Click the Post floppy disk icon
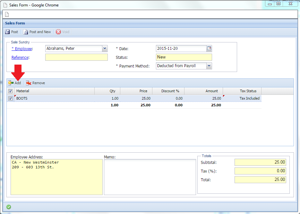Viewport: 300px width, 214px height. (7, 32)
